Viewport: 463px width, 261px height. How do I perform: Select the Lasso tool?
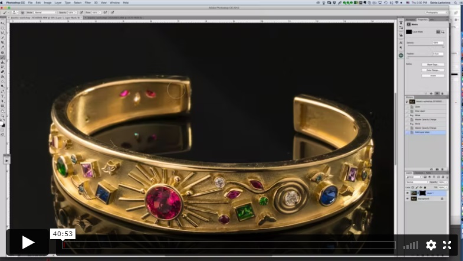click(x=3, y=33)
